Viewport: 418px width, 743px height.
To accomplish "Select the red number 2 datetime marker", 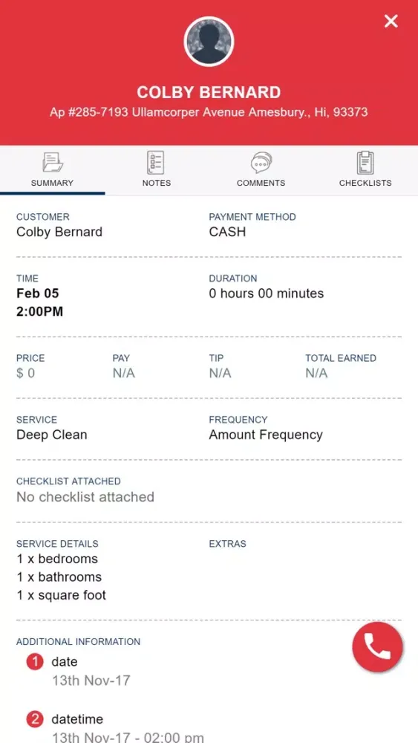I will (x=35, y=719).
